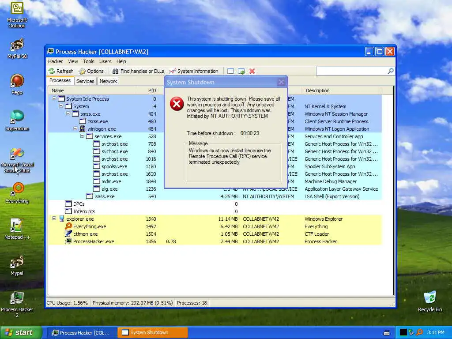452x339 pixels.
Task: Click the red X terminate toolbar icon
Action: (x=252, y=71)
